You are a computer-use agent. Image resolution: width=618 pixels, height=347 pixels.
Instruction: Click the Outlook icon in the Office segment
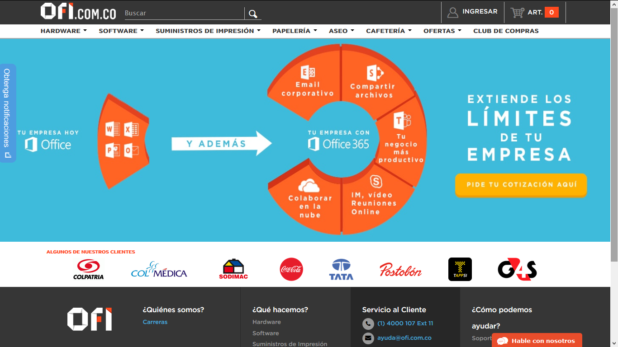click(131, 150)
